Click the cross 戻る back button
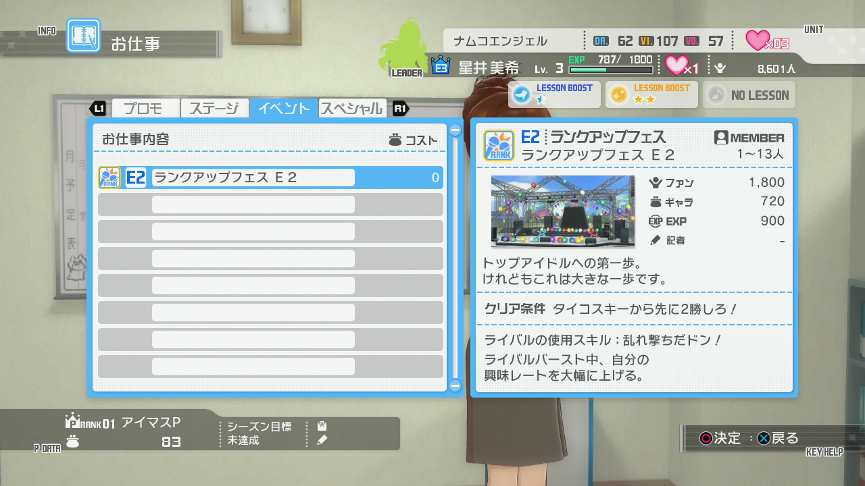 coord(778,438)
